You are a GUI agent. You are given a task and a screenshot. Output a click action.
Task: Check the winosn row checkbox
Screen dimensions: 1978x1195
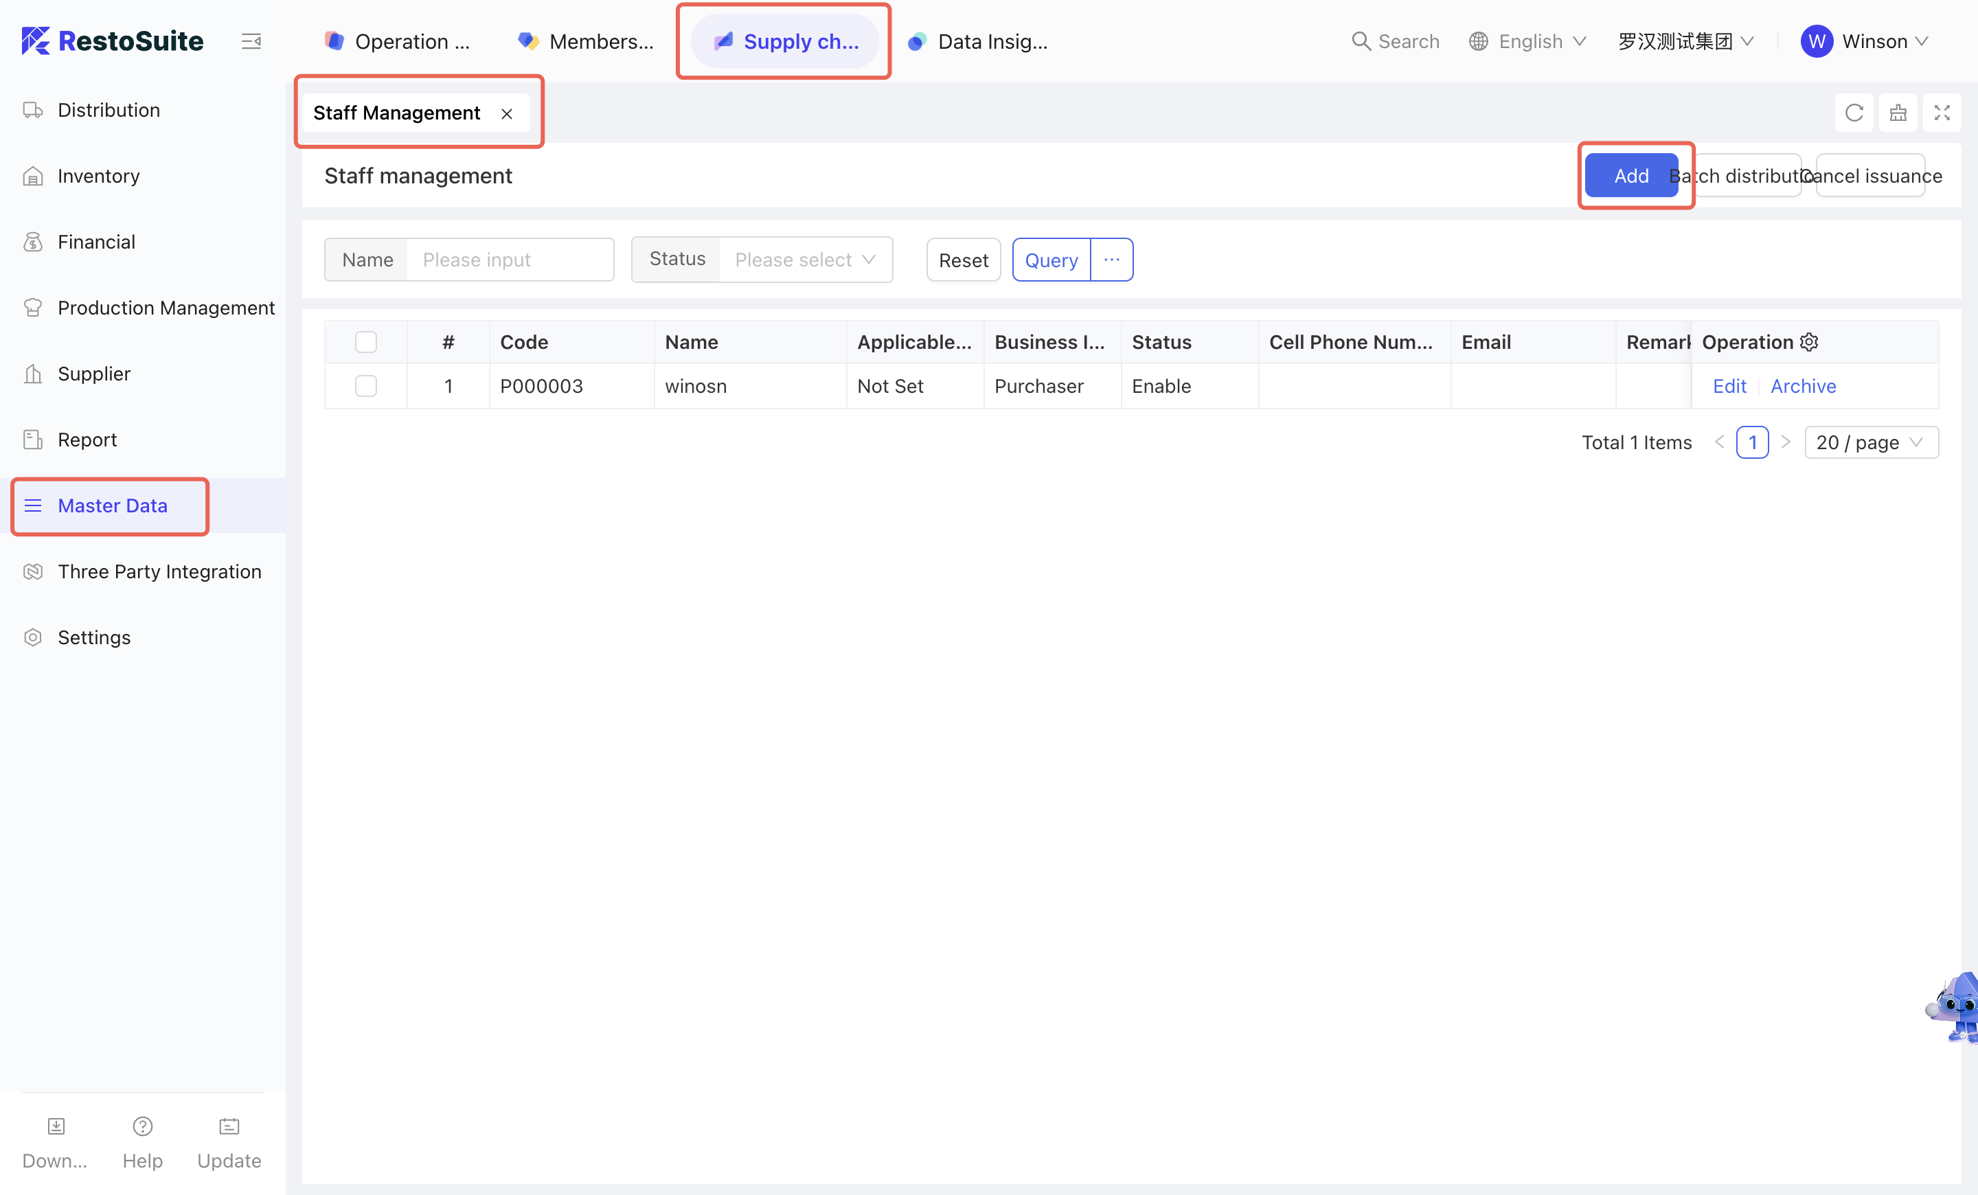(366, 386)
